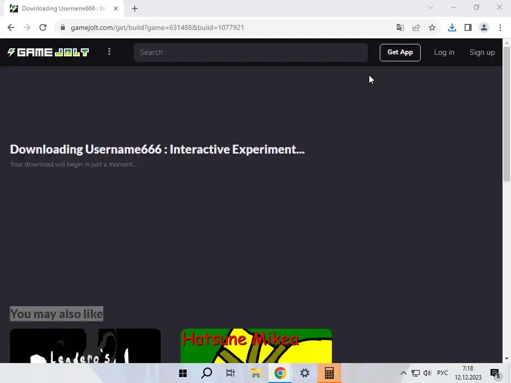511x383 pixels.
Task: Open the Leadero's game thumbnail
Action: click(x=85, y=346)
